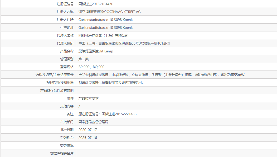Viewport: 277px width, 157px height.
Task: Click the 产品名称 label
Action: [67, 51]
